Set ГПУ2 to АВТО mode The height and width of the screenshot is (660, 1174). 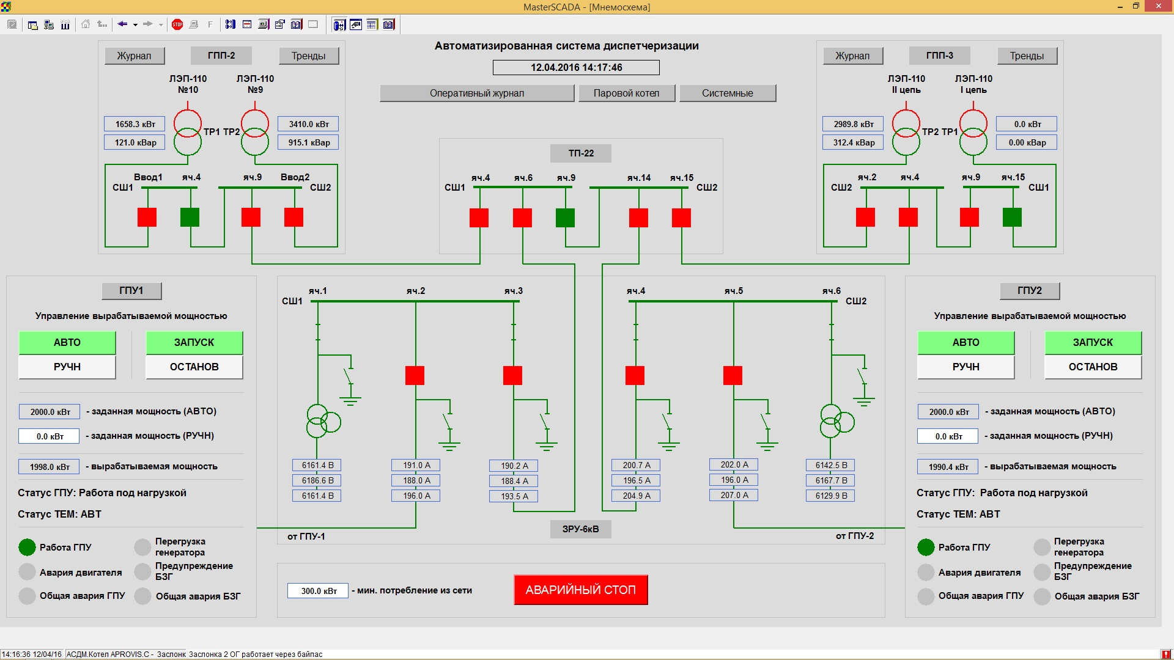click(966, 343)
